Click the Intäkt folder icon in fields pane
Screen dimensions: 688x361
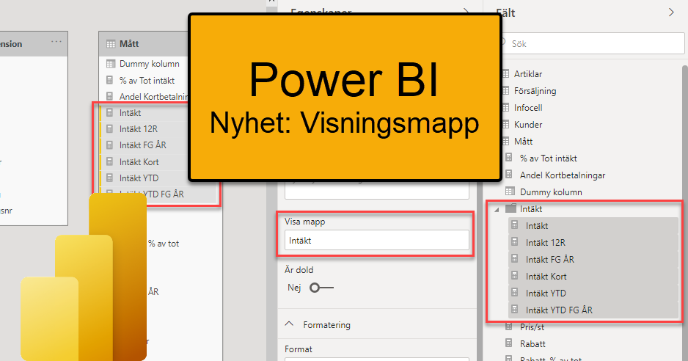tap(511, 209)
